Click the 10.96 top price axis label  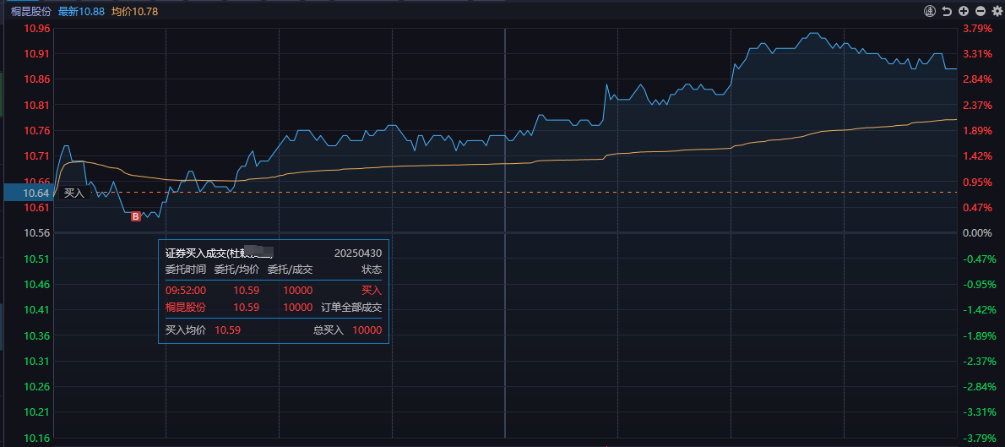[38, 28]
